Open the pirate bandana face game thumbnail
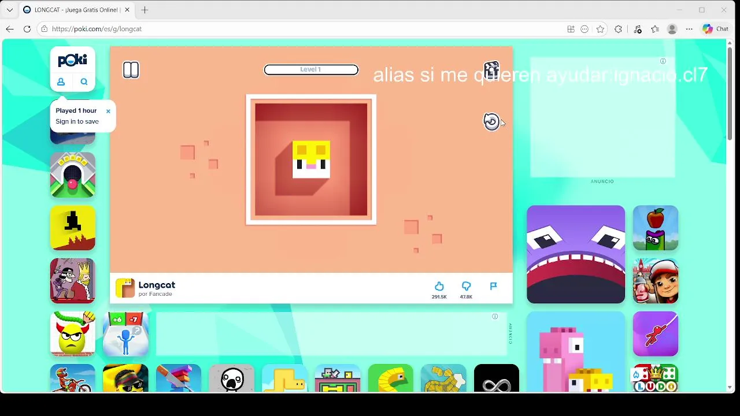The image size is (740, 416). [125, 379]
